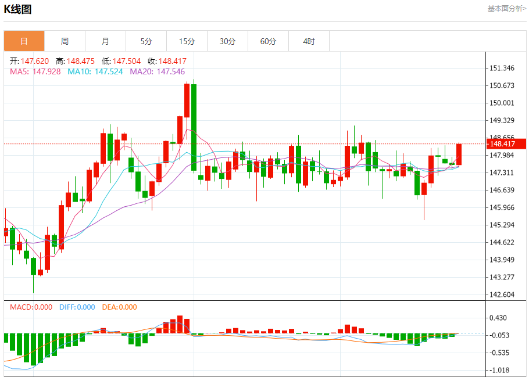The height and width of the screenshot is (377, 529).
Task: Click the 143.949 price axis label
Action: 502,260
